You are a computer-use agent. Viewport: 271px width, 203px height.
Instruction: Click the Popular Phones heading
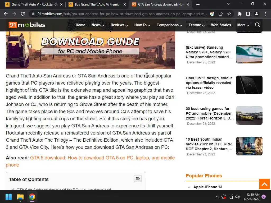pyautogui.click(x=204, y=176)
